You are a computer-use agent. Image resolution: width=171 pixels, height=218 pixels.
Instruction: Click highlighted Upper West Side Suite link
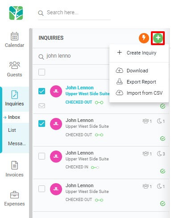[x=88, y=94]
